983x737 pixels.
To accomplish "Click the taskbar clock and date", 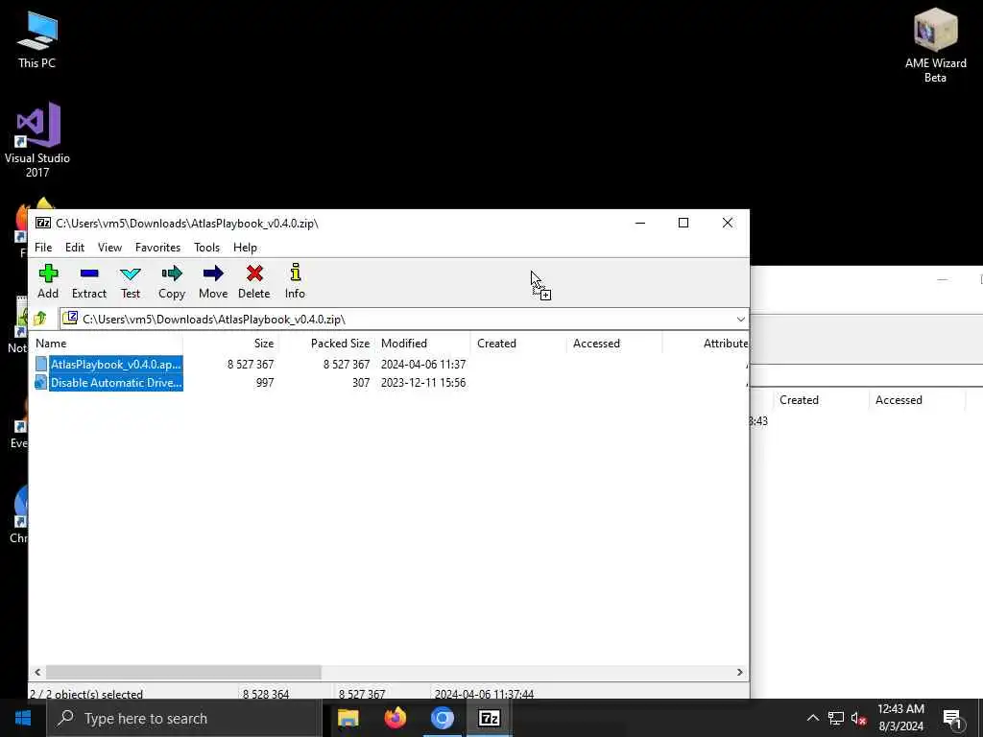I will (x=900, y=718).
